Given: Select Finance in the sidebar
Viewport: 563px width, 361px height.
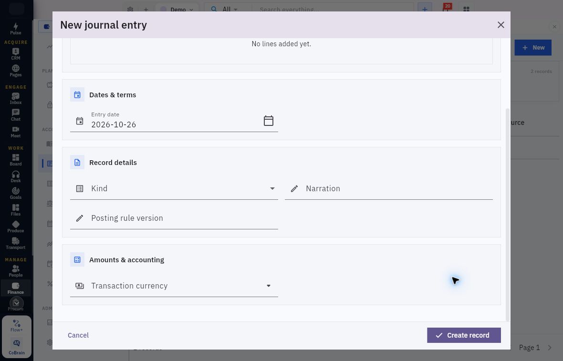Looking at the screenshot, I should (15, 288).
